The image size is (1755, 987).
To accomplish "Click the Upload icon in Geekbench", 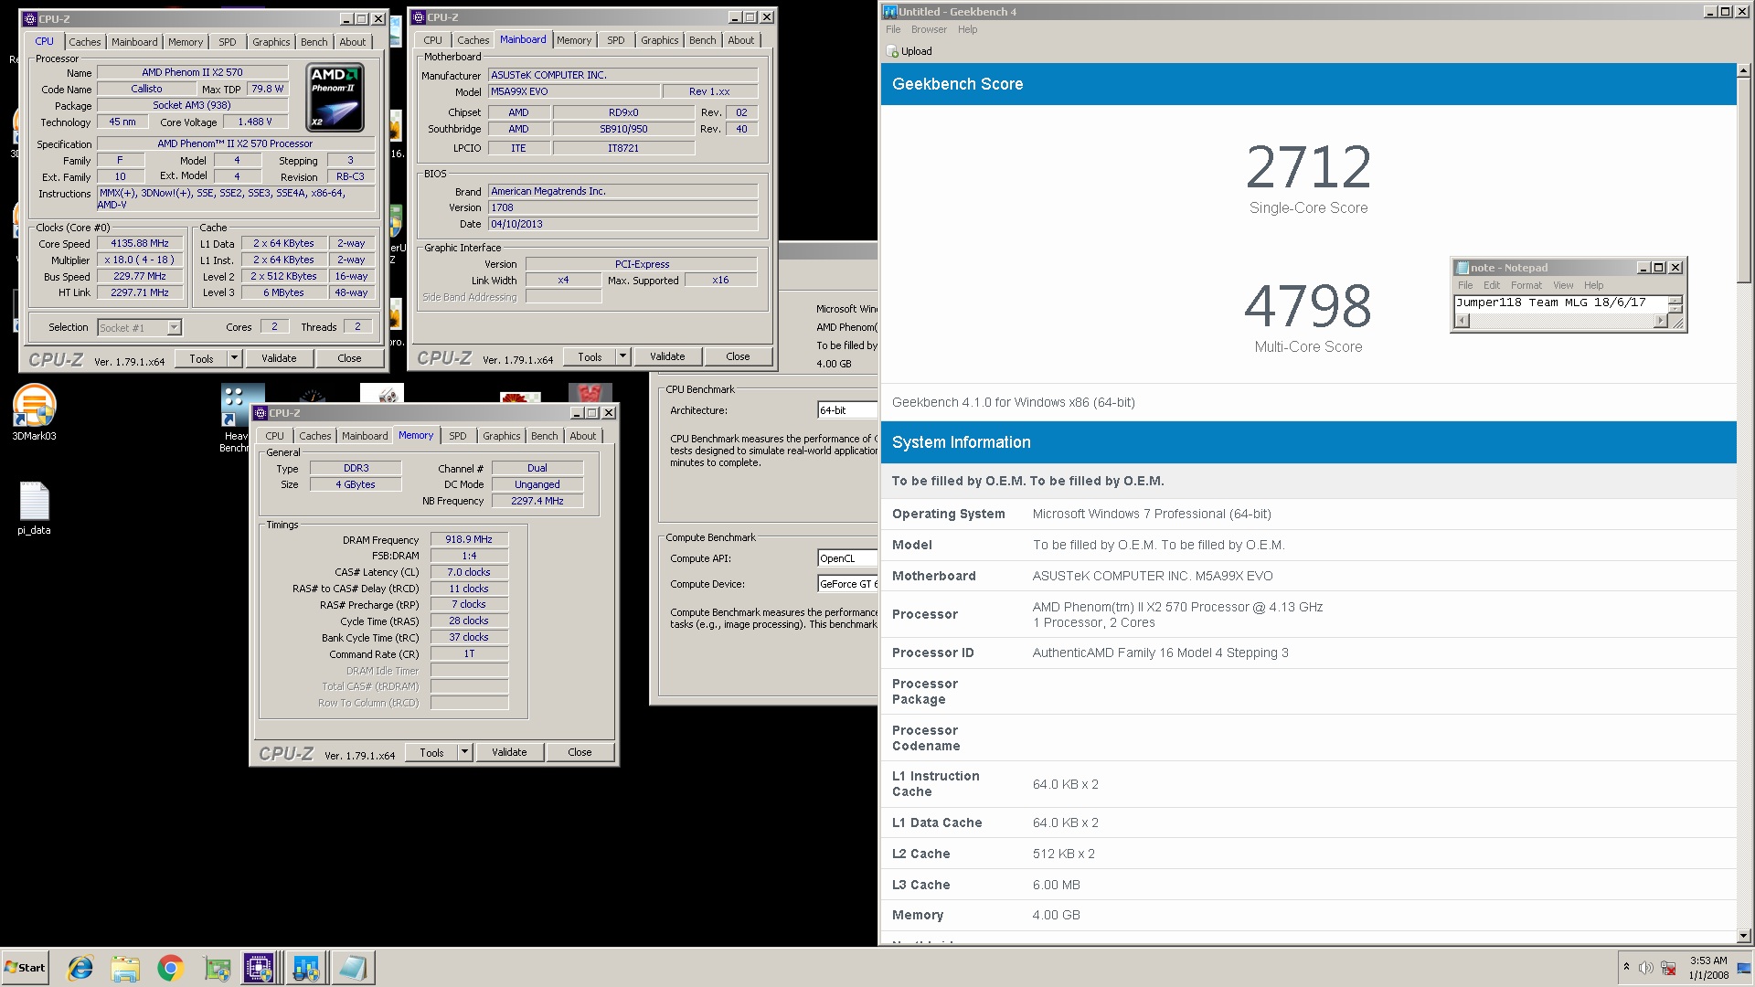I will point(892,51).
